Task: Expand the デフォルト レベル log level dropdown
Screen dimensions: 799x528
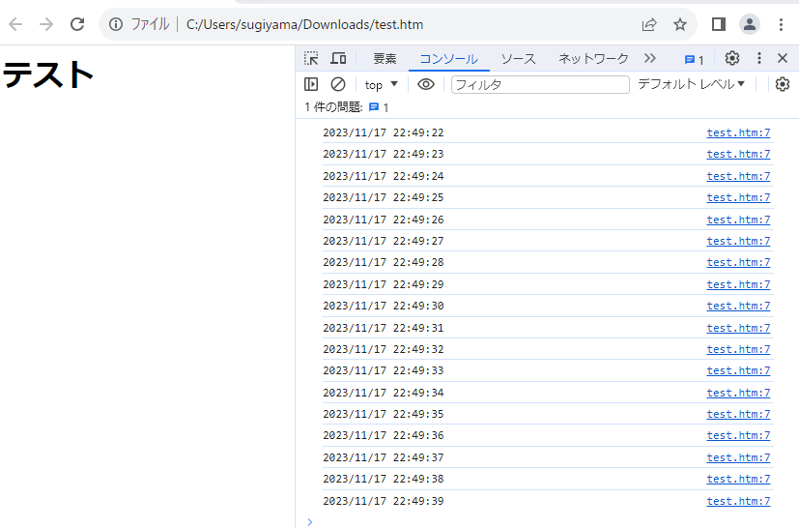Action: pos(691,85)
